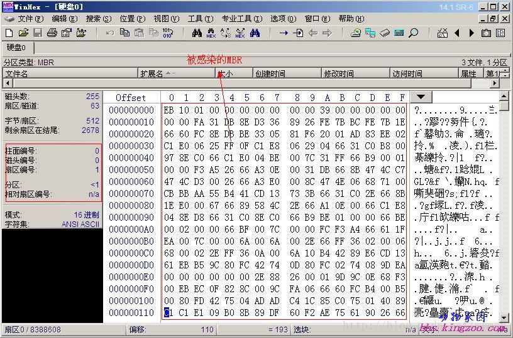Open the 帮助(H) menu
513x338 pixels.
(351, 19)
